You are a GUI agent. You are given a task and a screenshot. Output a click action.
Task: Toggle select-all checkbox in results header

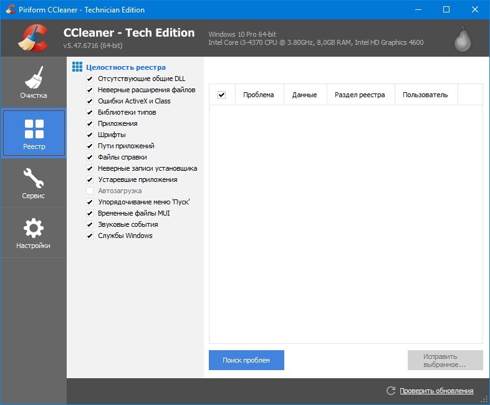pyautogui.click(x=221, y=95)
